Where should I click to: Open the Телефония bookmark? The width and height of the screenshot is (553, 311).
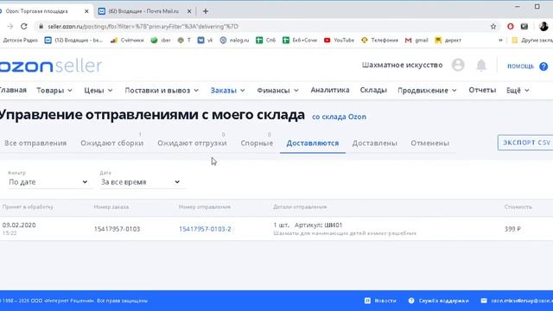(x=379, y=41)
